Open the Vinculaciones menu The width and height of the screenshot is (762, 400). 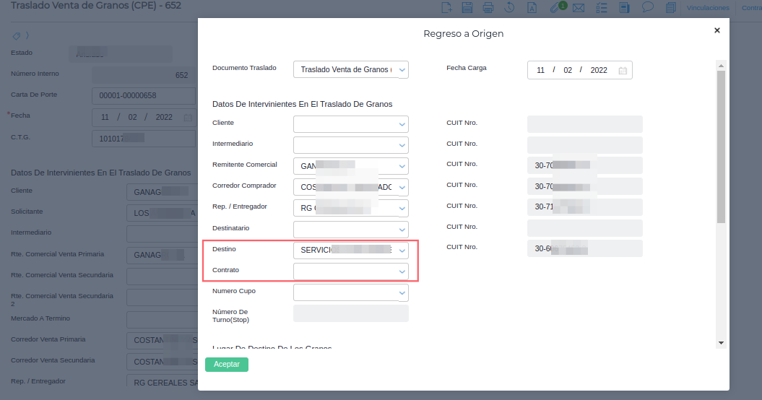tap(707, 8)
